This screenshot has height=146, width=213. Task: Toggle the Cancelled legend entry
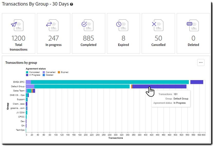click(x=49, y=72)
